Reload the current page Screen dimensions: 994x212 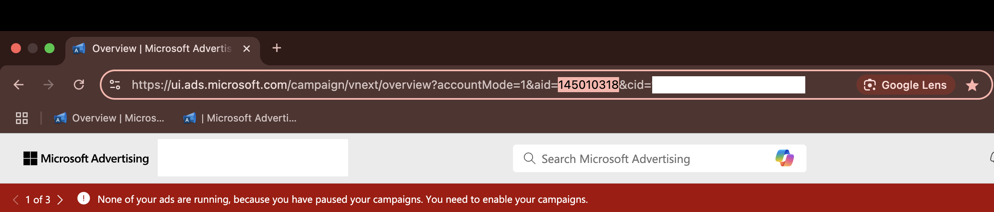(79, 85)
